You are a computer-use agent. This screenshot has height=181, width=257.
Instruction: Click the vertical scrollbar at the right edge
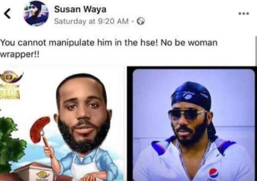click(256, 51)
